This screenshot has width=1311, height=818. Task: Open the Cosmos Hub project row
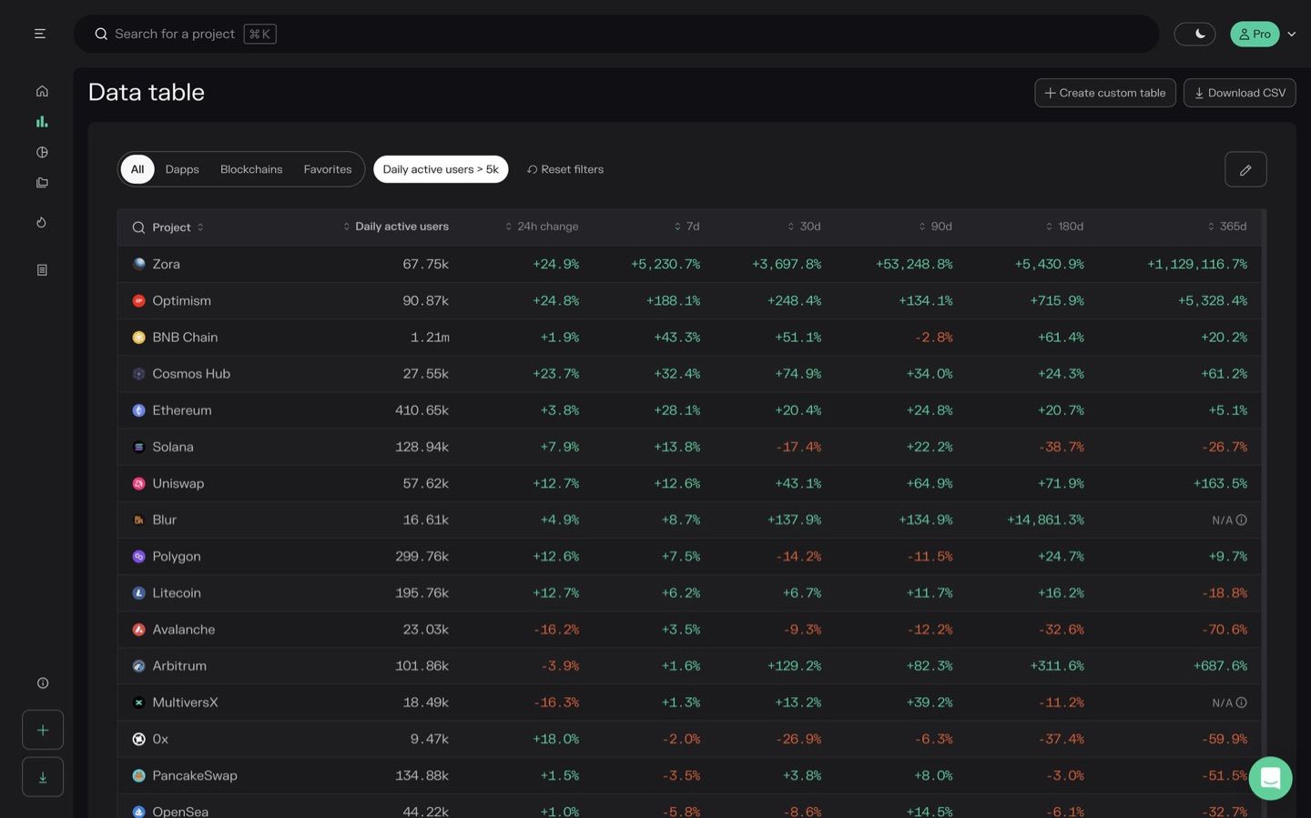tap(689, 374)
